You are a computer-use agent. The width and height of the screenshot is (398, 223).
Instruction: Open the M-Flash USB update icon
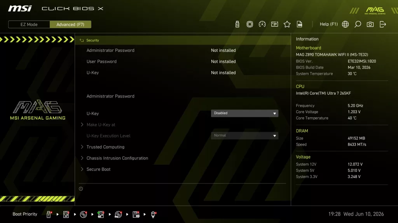click(x=237, y=24)
